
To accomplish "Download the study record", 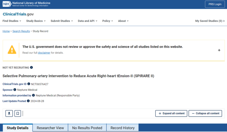I will coord(9,113).
